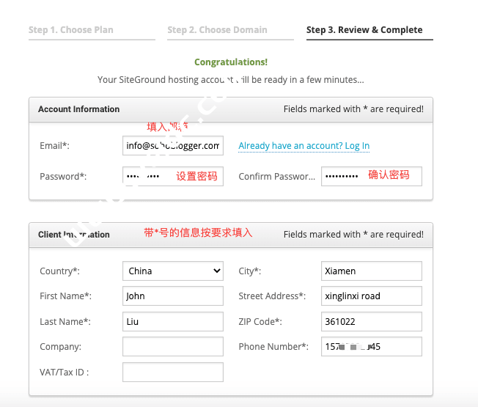Click the Account Information section header
This screenshot has width=478, height=407.
click(x=78, y=109)
